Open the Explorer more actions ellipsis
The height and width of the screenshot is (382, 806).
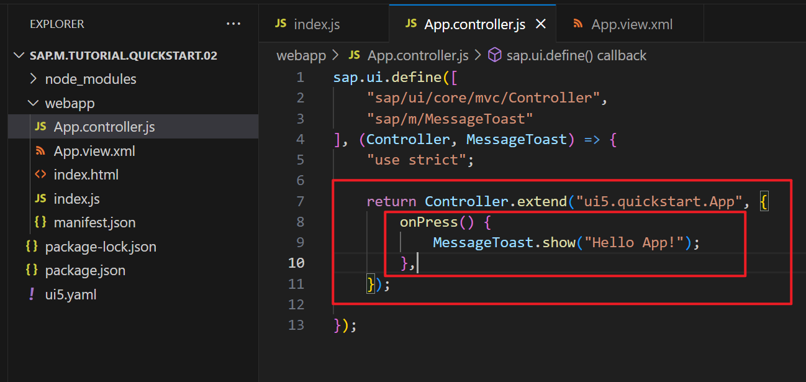coord(233,24)
